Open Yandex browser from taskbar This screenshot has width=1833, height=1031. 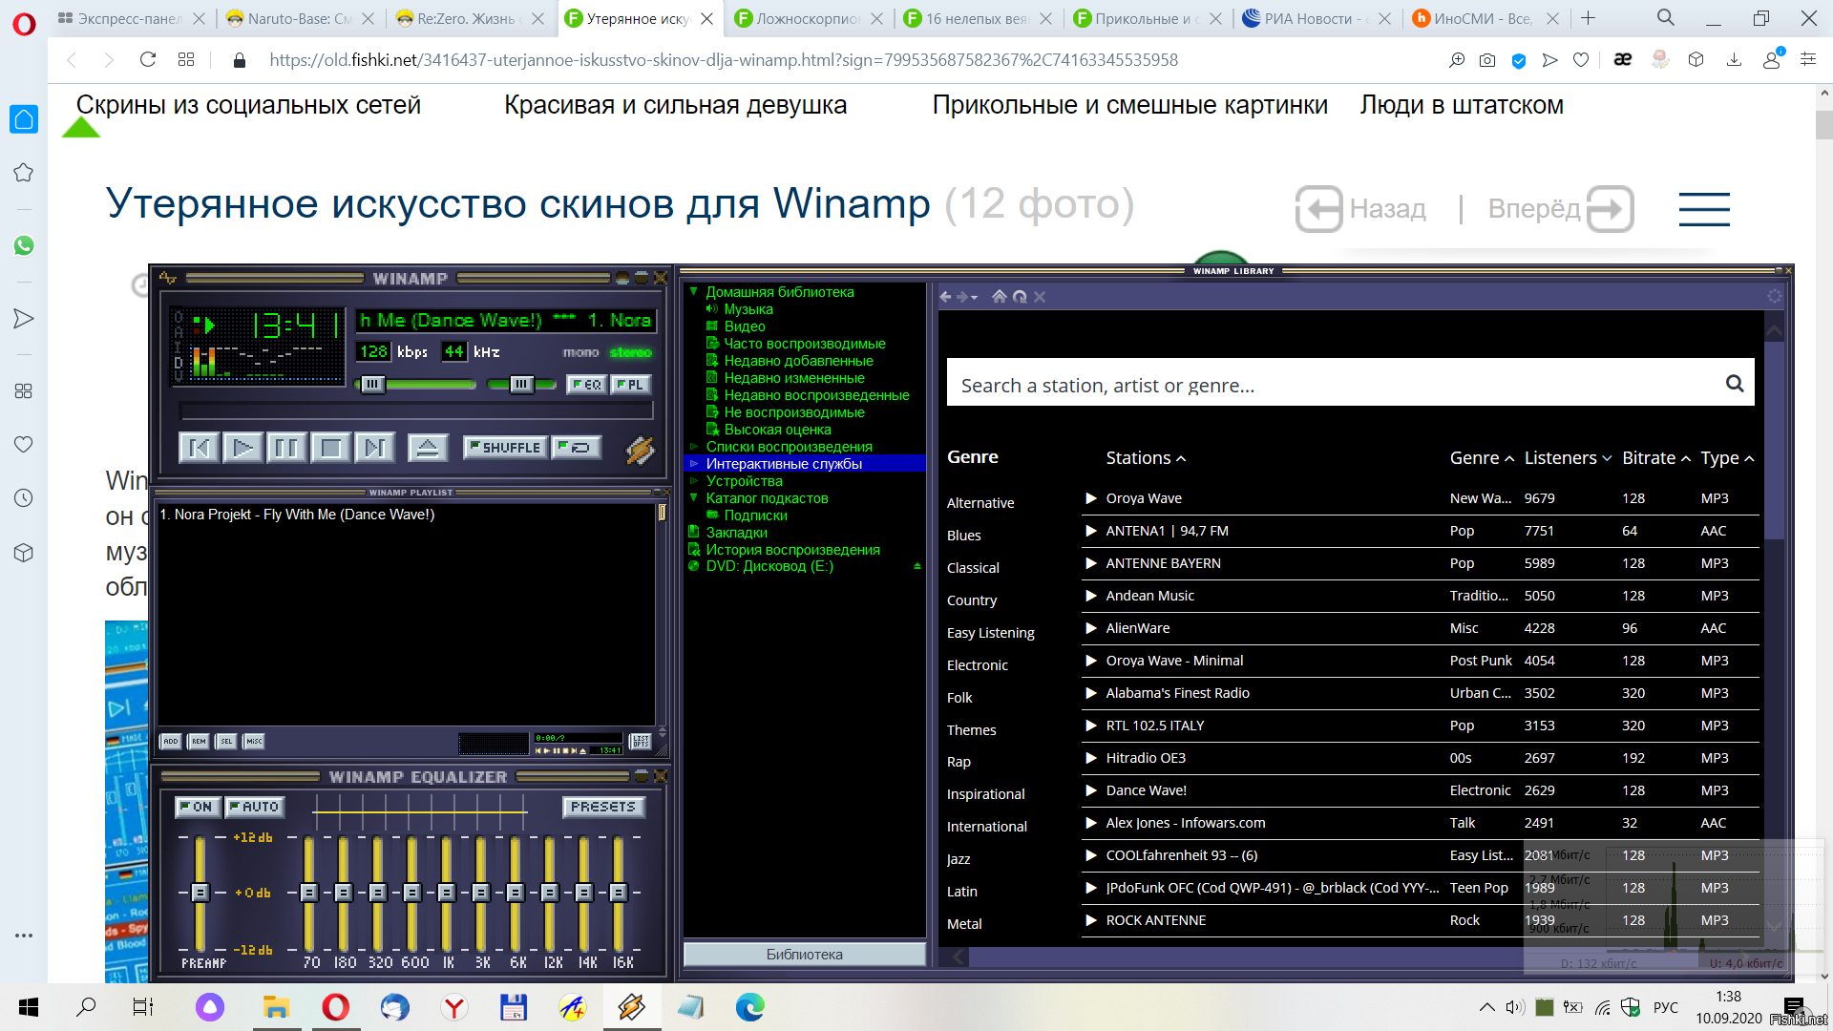[454, 1007]
